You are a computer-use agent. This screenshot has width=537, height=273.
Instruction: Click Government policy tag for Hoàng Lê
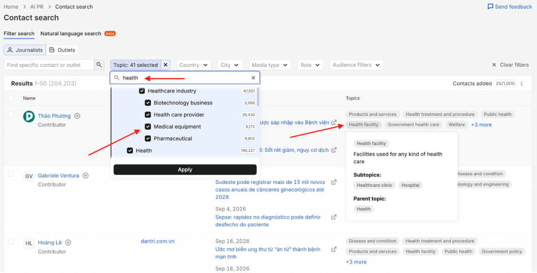502,251
